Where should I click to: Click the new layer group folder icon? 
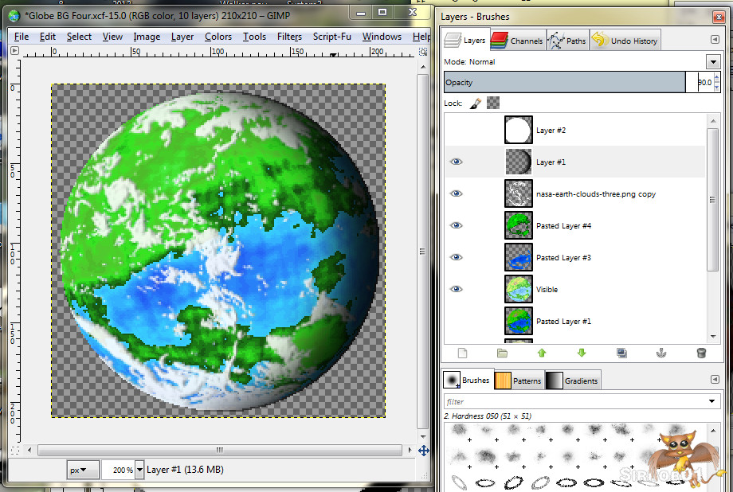[x=502, y=353]
